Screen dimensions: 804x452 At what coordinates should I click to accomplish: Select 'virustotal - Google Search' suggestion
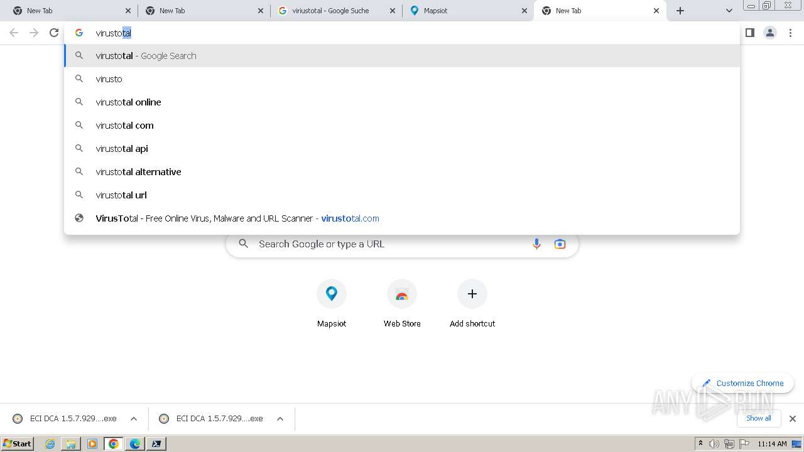point(402,56)
